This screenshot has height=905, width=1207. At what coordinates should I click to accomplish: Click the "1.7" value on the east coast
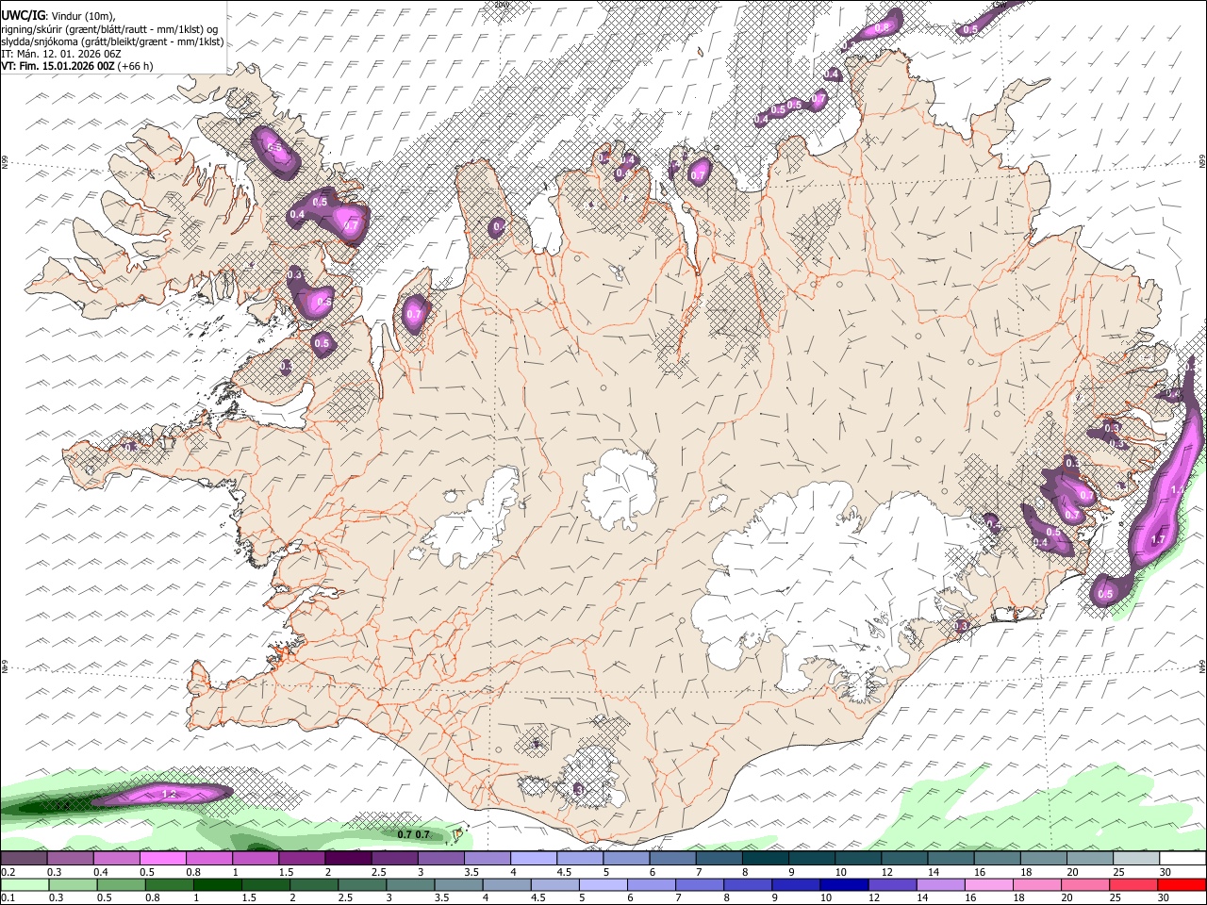click(1159, 540)
